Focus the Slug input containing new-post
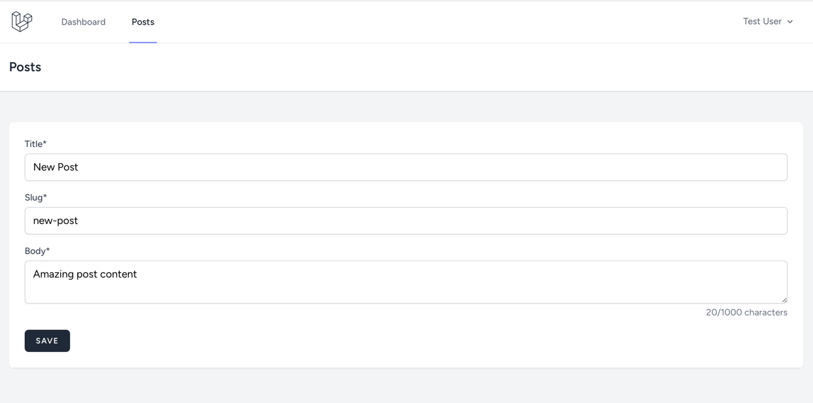813x403 pixels. pos(405,221)
